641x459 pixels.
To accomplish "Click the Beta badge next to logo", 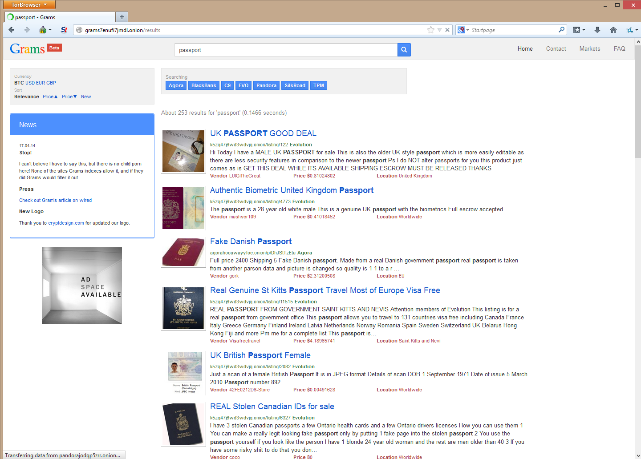I will 54,48.
